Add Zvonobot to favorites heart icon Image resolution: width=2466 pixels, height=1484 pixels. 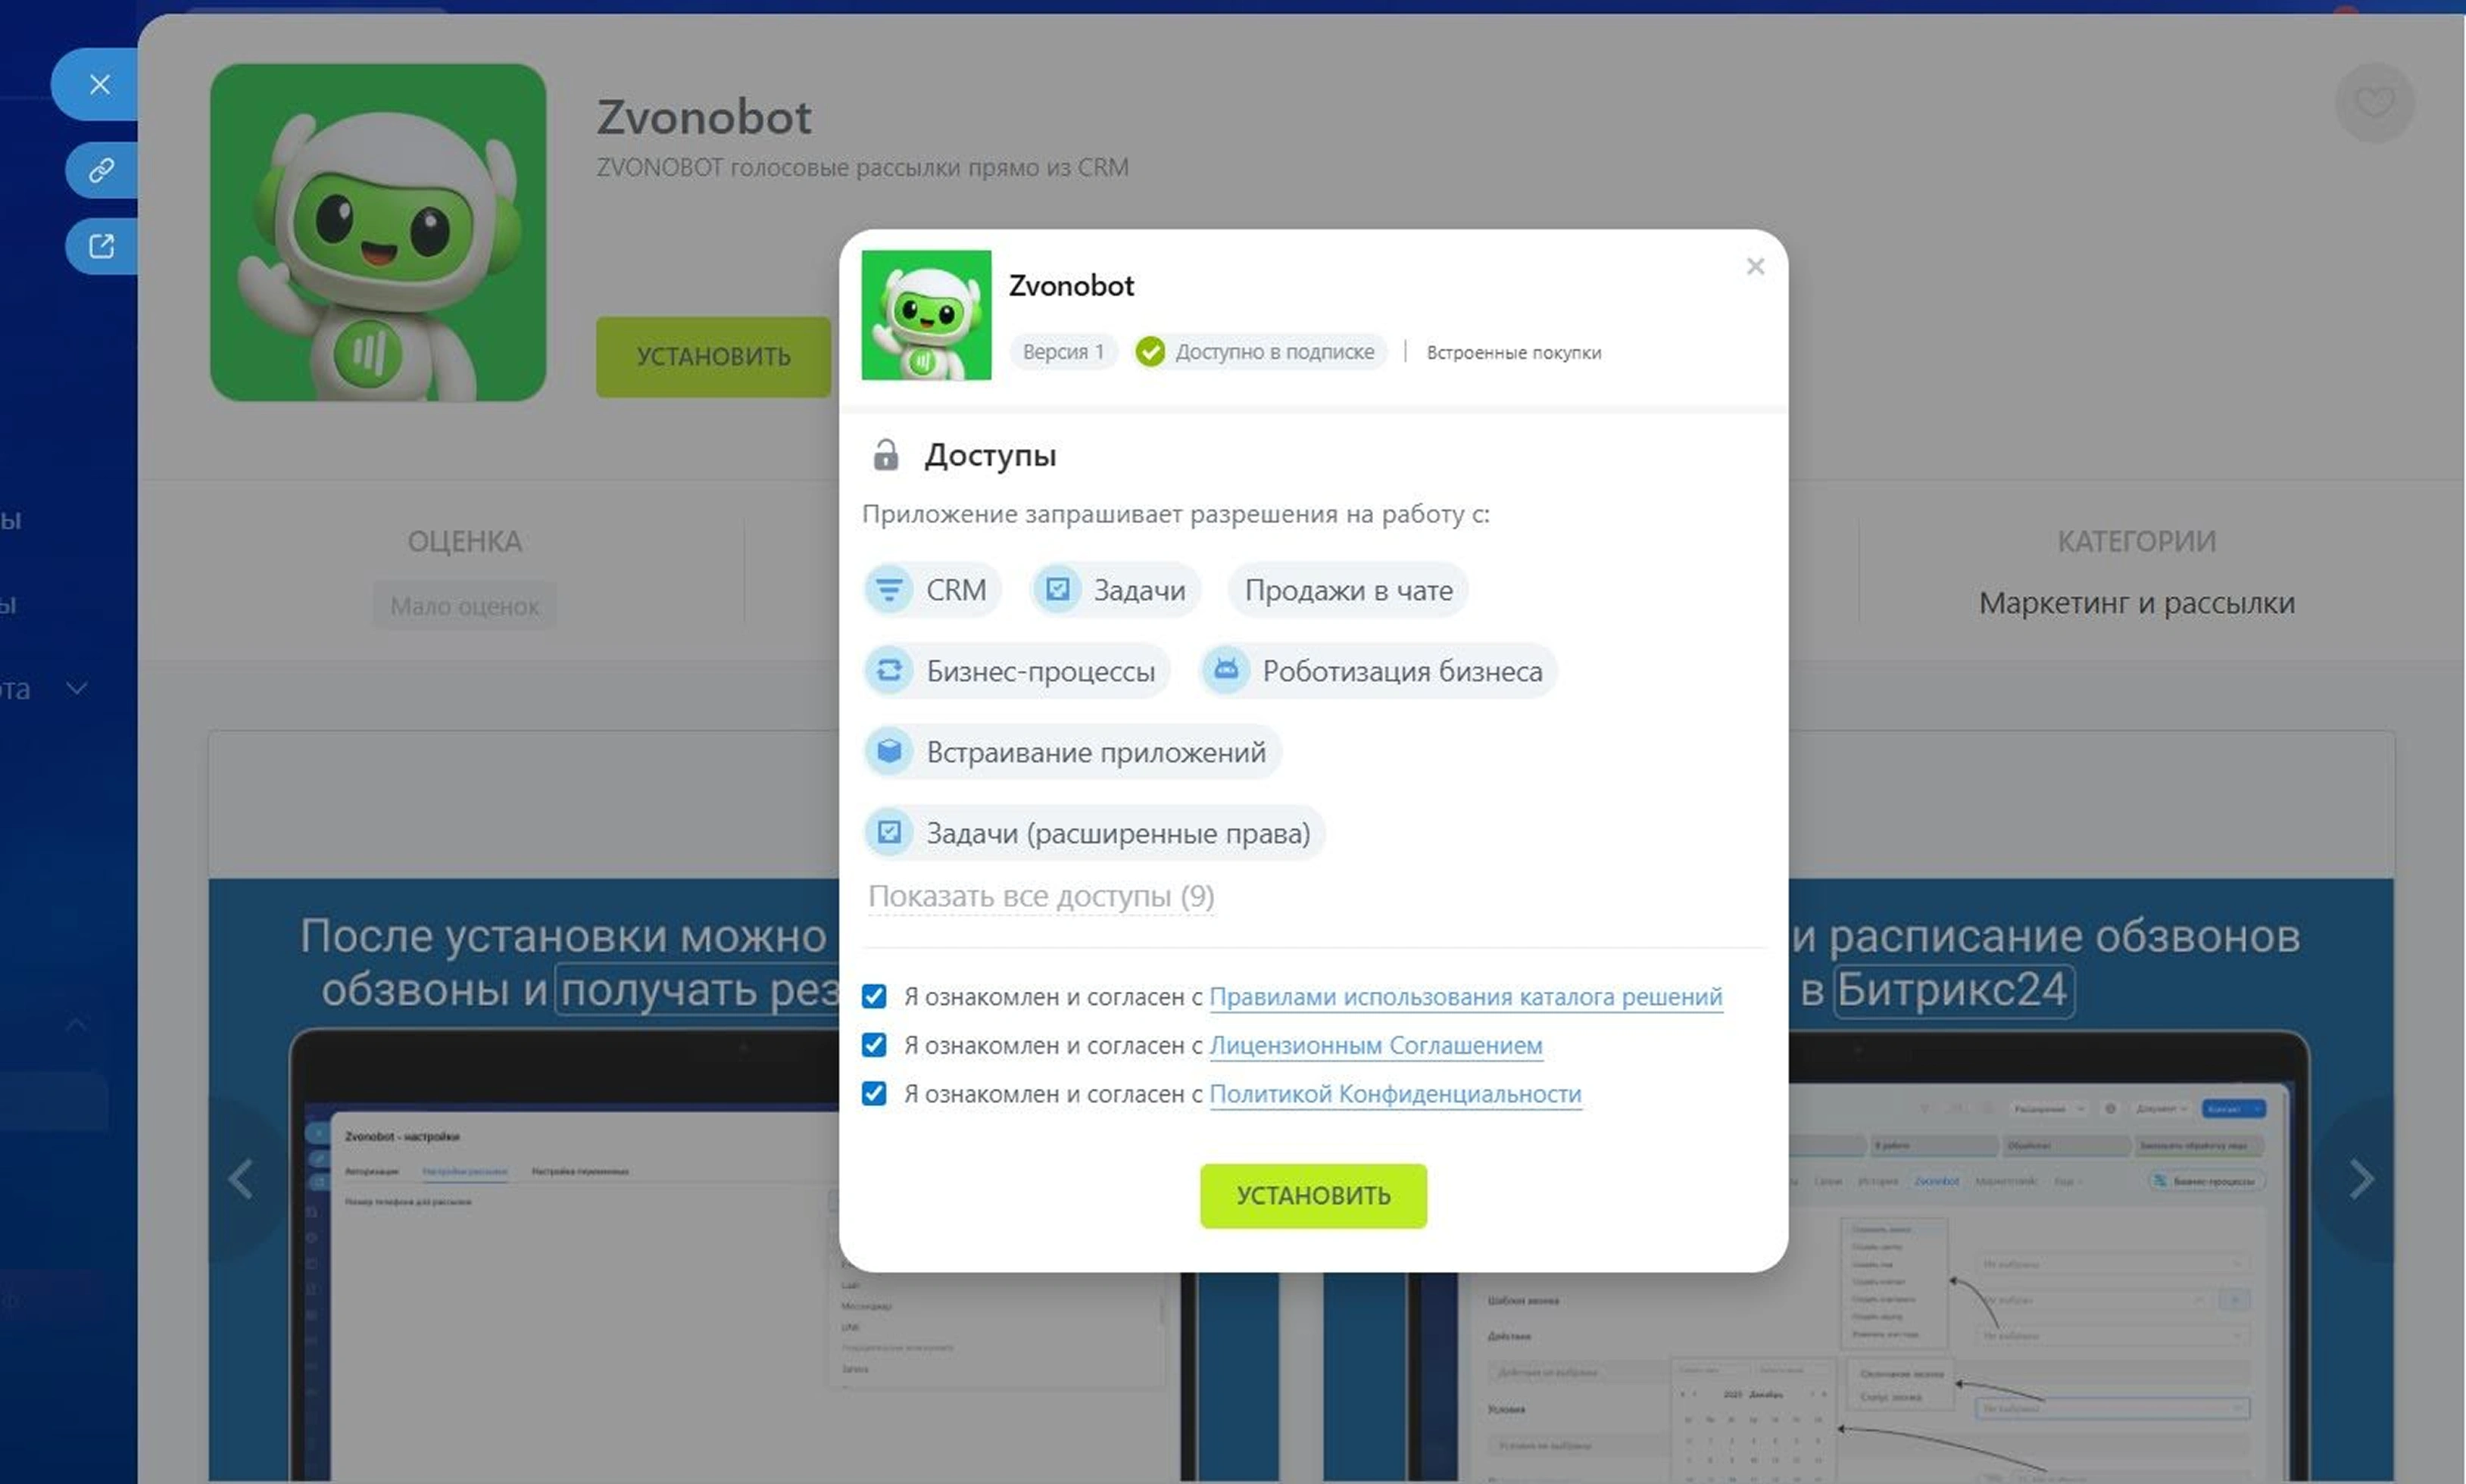2375,102
